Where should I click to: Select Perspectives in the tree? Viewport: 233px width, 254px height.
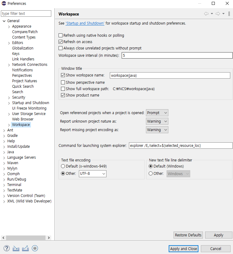tap(22, 76)
